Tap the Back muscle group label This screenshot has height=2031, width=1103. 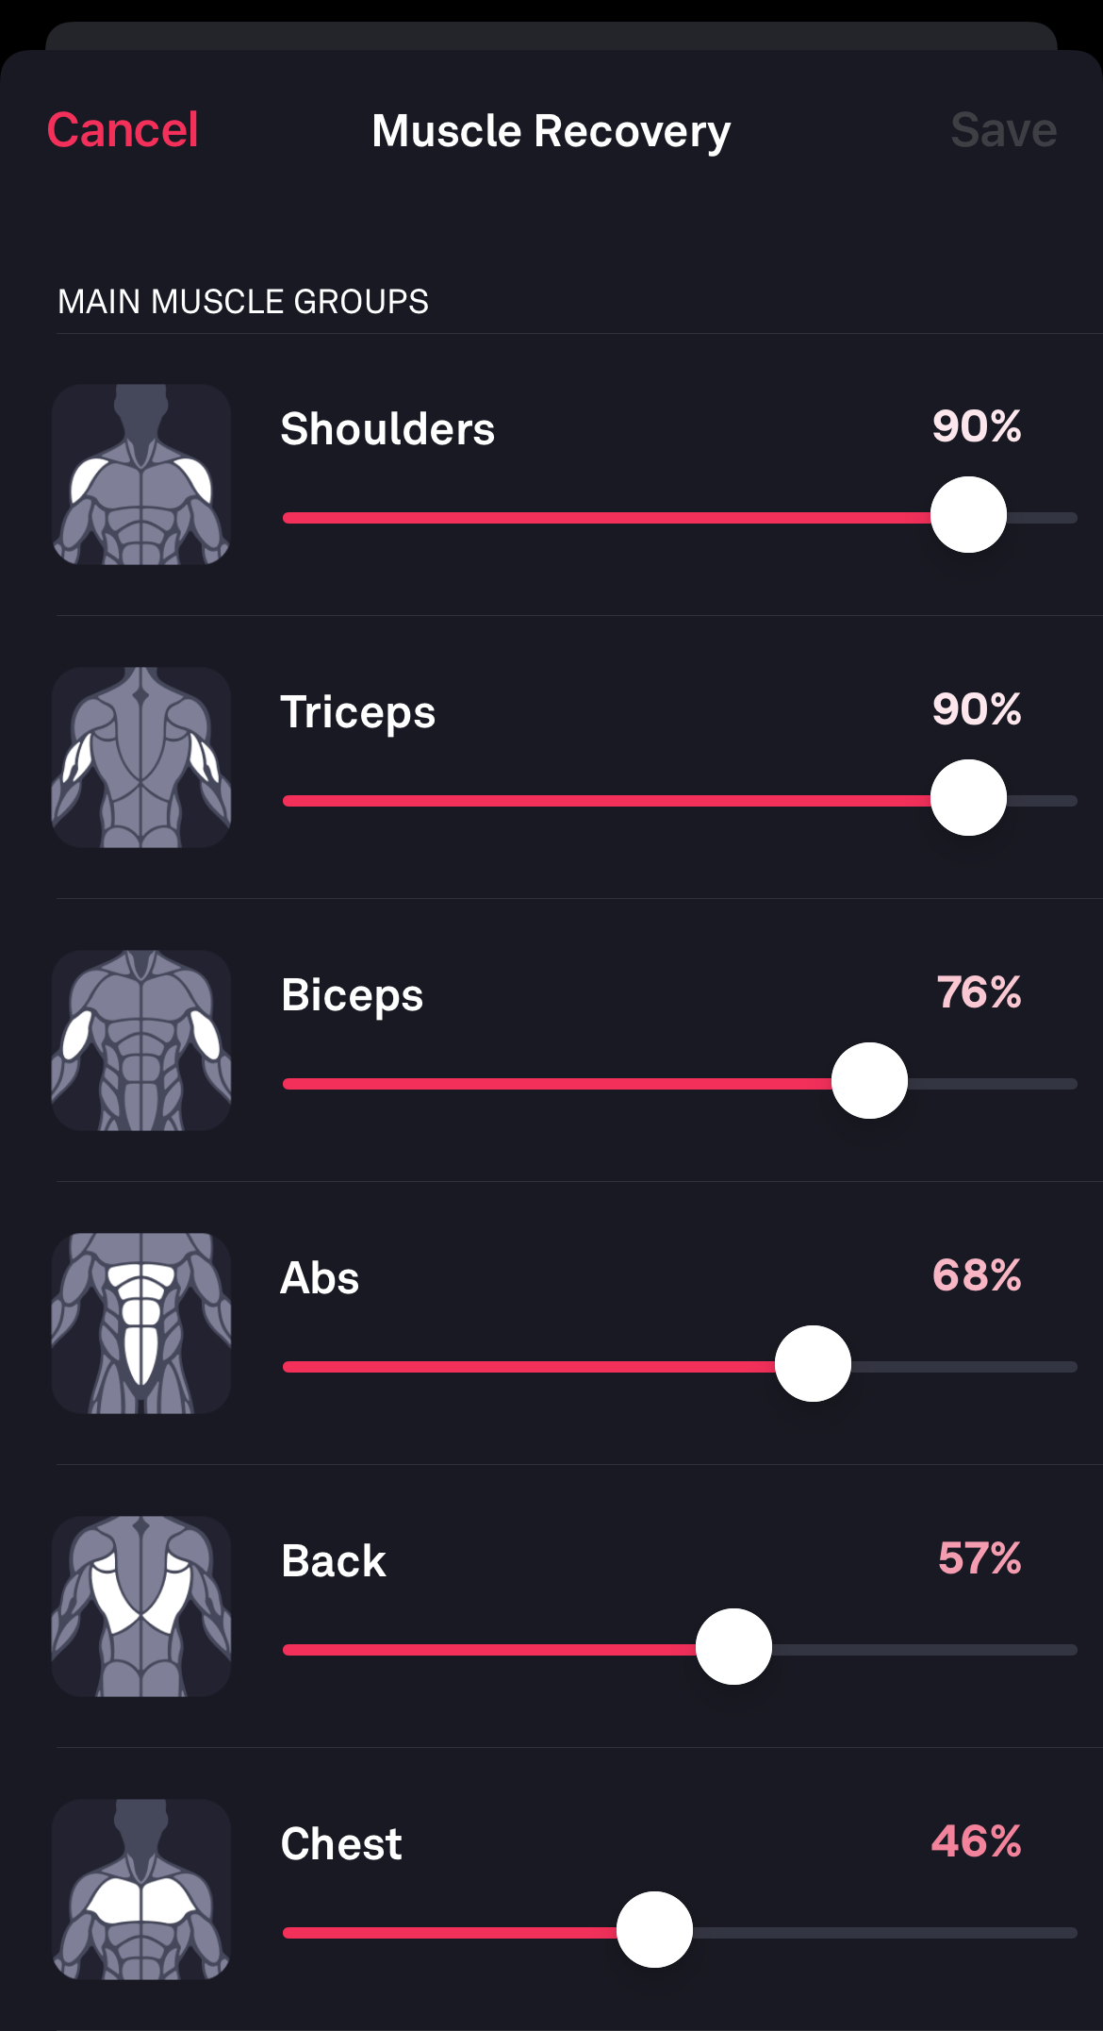[334, 1561]
